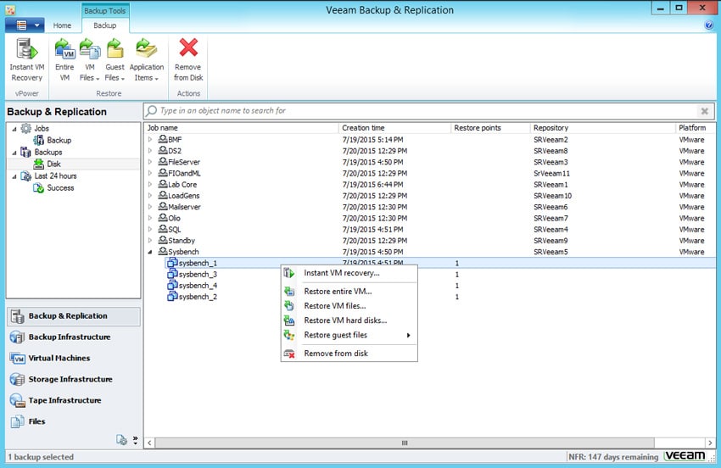Sort the list by Creation time column
The height and width of the screenshot is (468, 721).
tap(394, 128)
